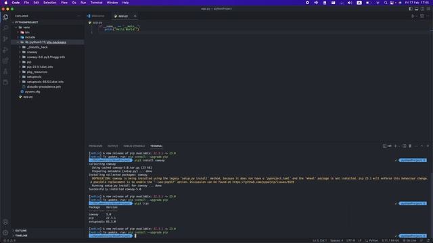
Task: Open the Testing flask view
Action: click(x=5, y=72)
